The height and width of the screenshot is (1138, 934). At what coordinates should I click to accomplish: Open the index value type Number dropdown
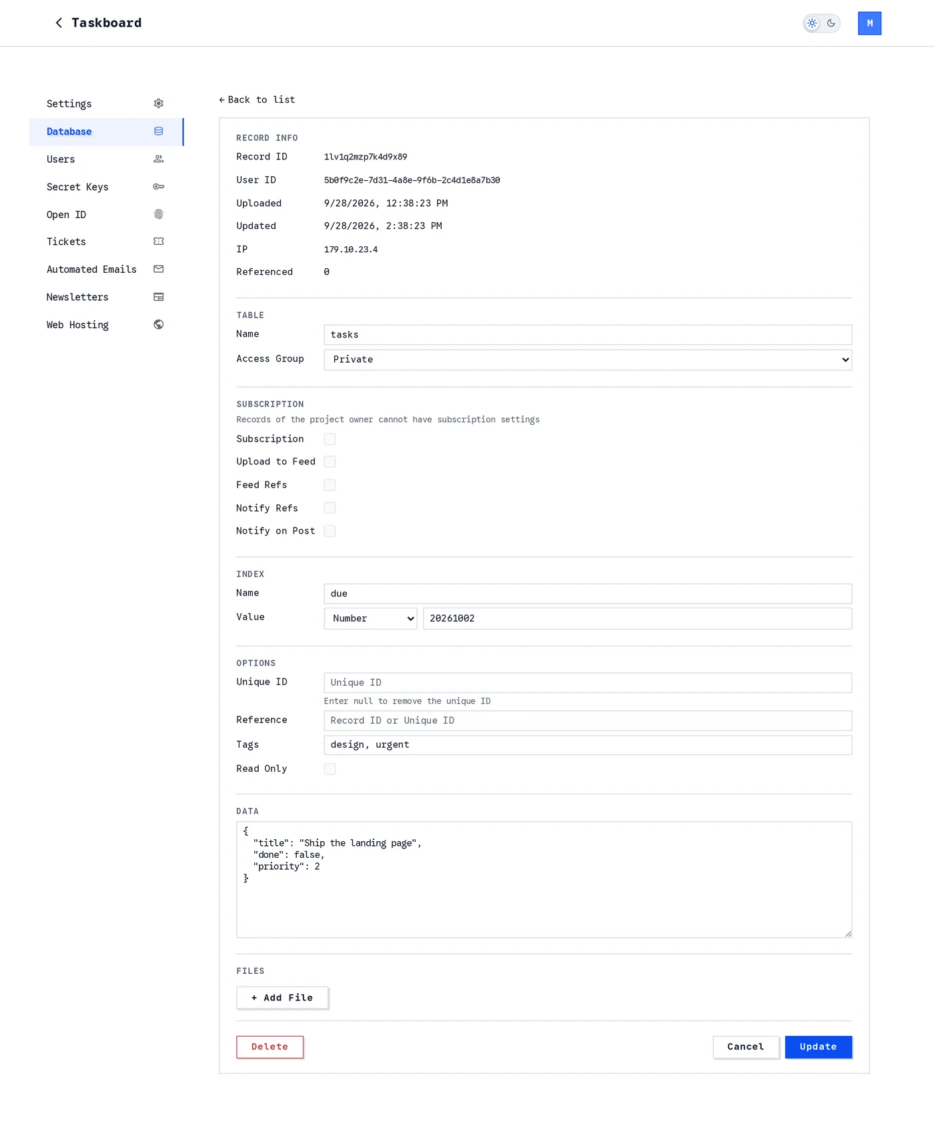[370, 618]
